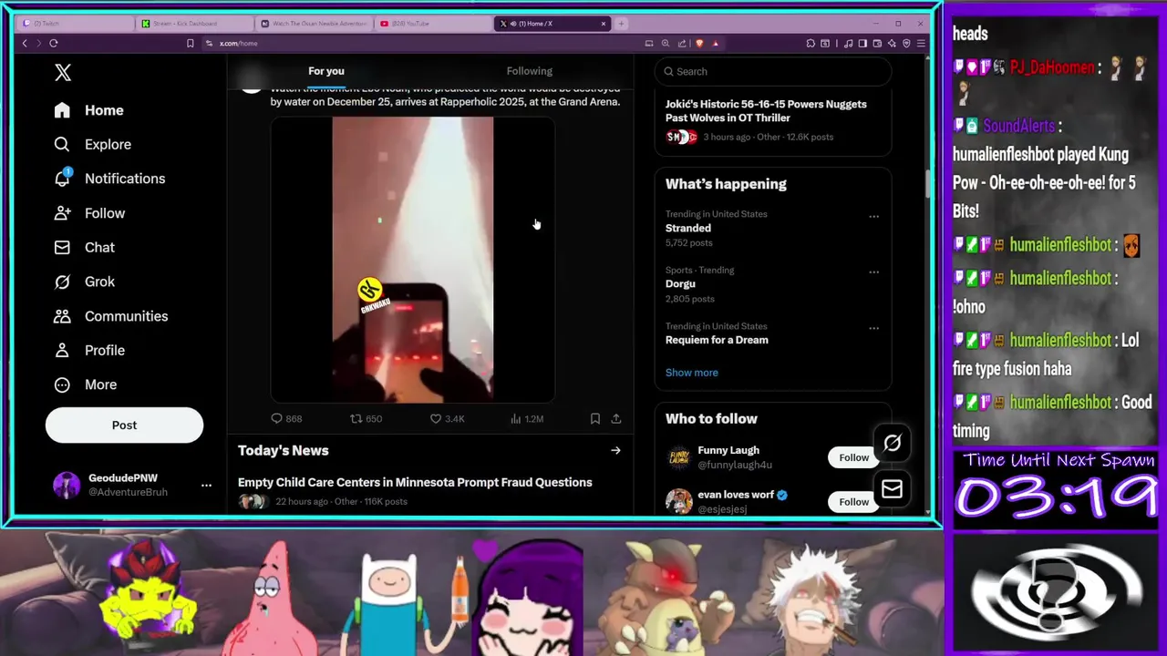Viewport: 1167px width, 656px height.
Task: Open Brave Shields lion icon
Action: pyautogui.click(x=699, y=43)
